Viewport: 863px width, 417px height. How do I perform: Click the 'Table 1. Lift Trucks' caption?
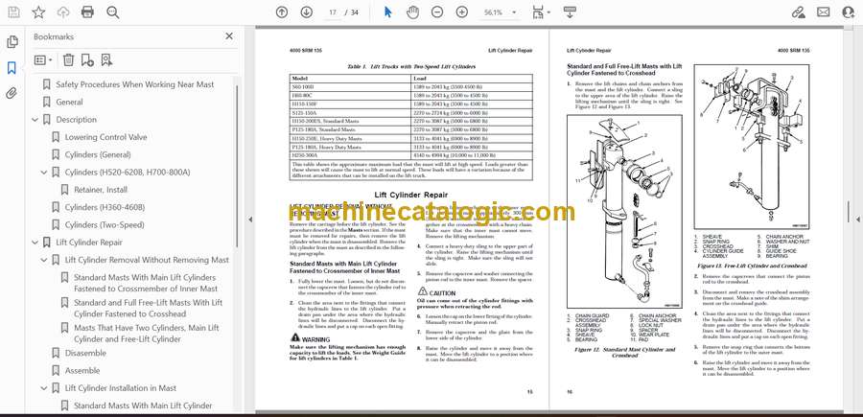pyautogui.click(x=411, y=66)
